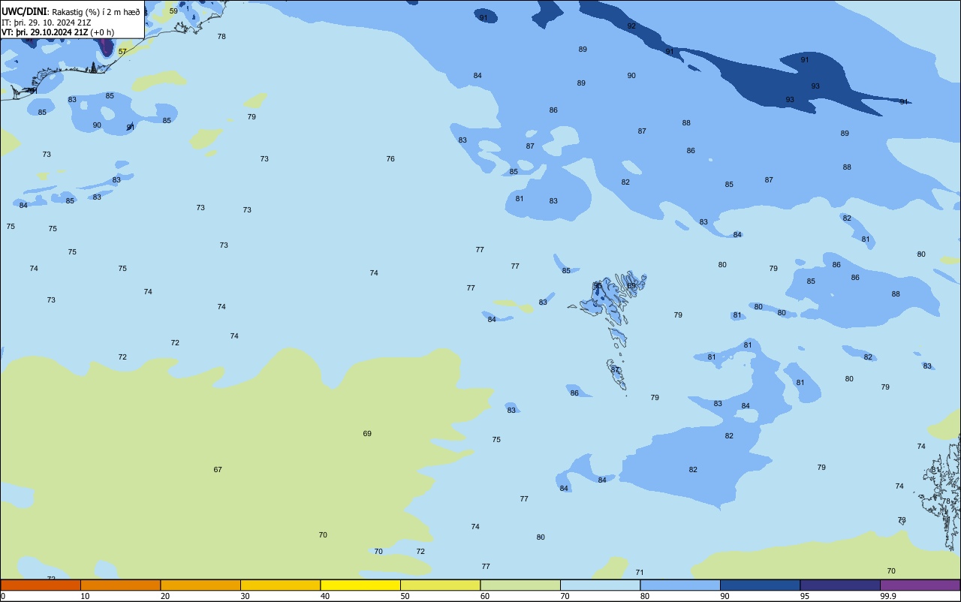Click the map value "69" in the green area
The image size is (961, 602).
coord(367,434)
